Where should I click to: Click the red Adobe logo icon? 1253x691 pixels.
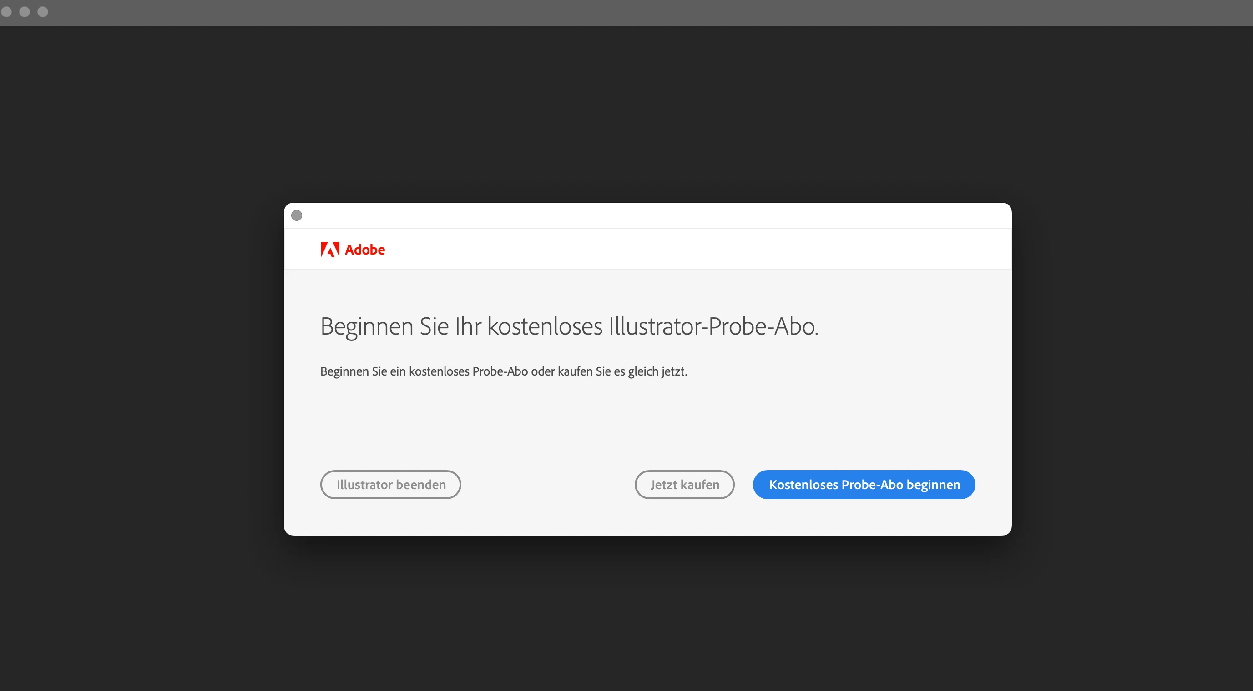330,249
